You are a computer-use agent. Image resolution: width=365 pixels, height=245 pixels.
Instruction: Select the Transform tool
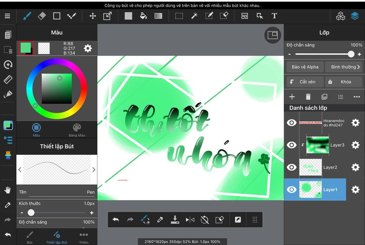[x=107, y=16]
